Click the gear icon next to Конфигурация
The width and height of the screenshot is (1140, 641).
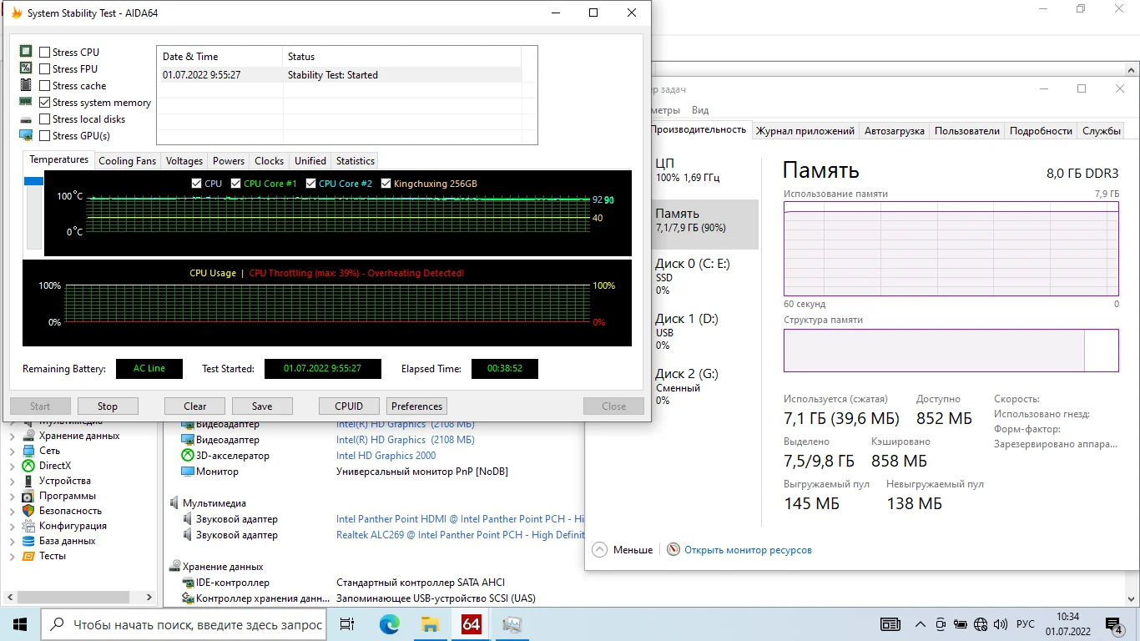click(28, 526)
